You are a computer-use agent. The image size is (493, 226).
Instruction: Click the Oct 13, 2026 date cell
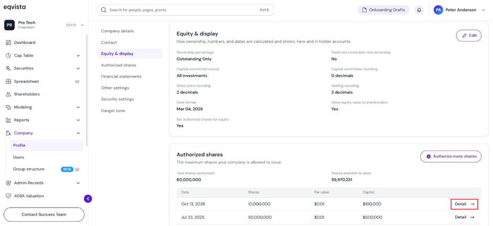point(192,204)
